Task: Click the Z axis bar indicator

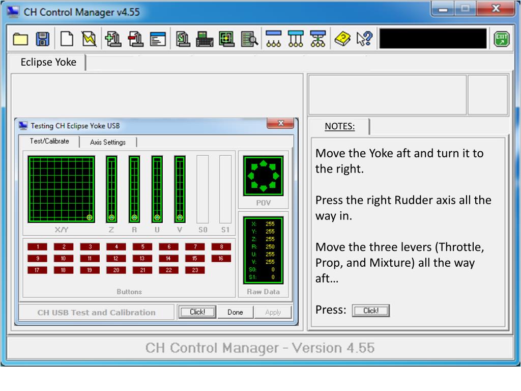Action: [x=111, y=189]
